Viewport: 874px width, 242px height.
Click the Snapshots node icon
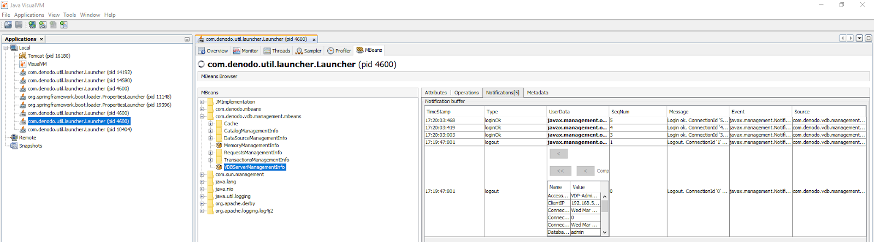[x=14, y=146]
